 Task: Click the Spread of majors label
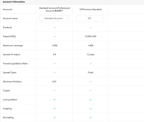(x=12, y=54)
